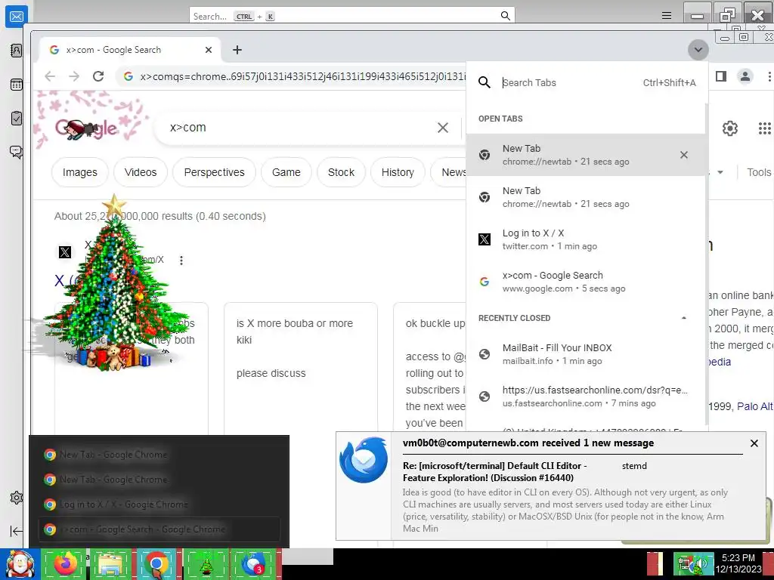Open File Explorer from the taskbar
This screenshot has width=774, height=580.
point(110,564)
